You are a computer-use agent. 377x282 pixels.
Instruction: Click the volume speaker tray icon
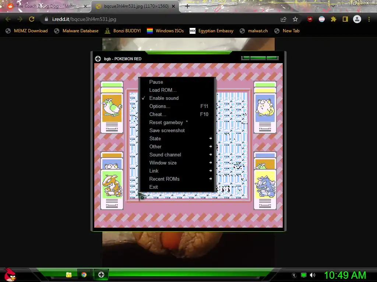312,275
